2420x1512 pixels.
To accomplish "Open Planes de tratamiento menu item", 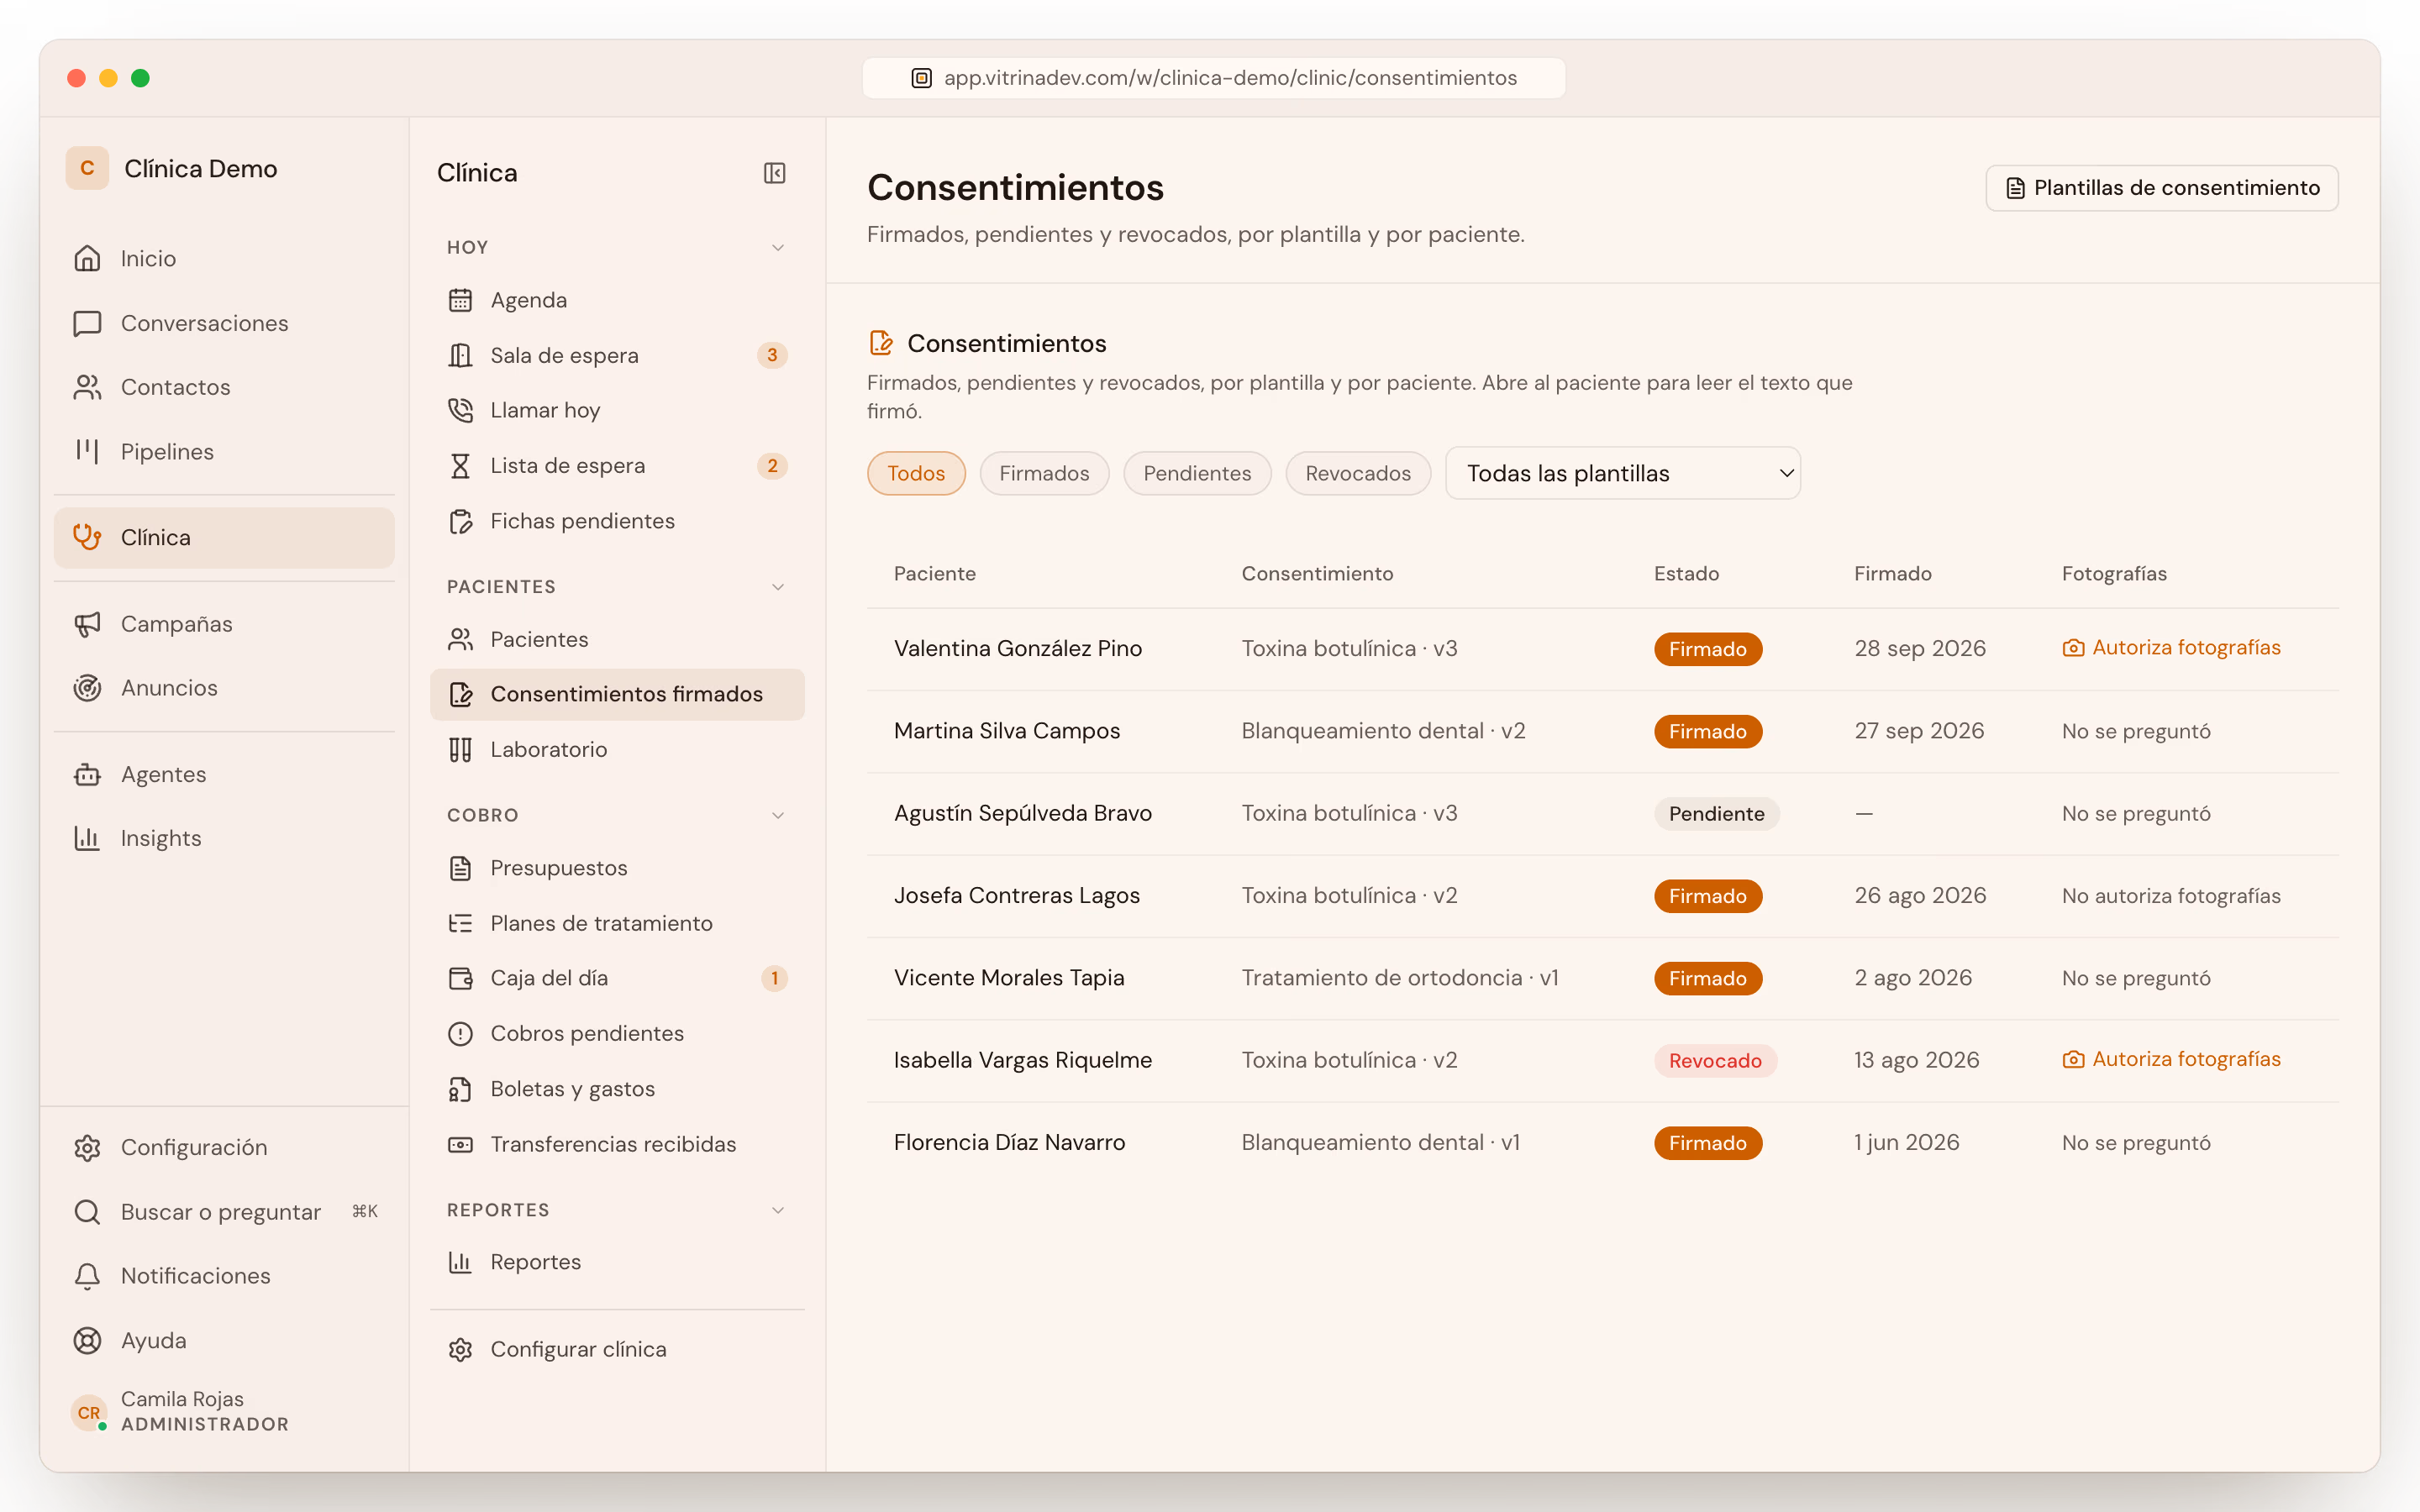I will pyautogui.click(x=617, y=923).
